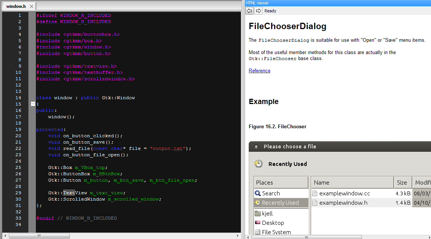Click the code editor horizontal scrollbar thumb
The image size is (431, 239).
39,236
